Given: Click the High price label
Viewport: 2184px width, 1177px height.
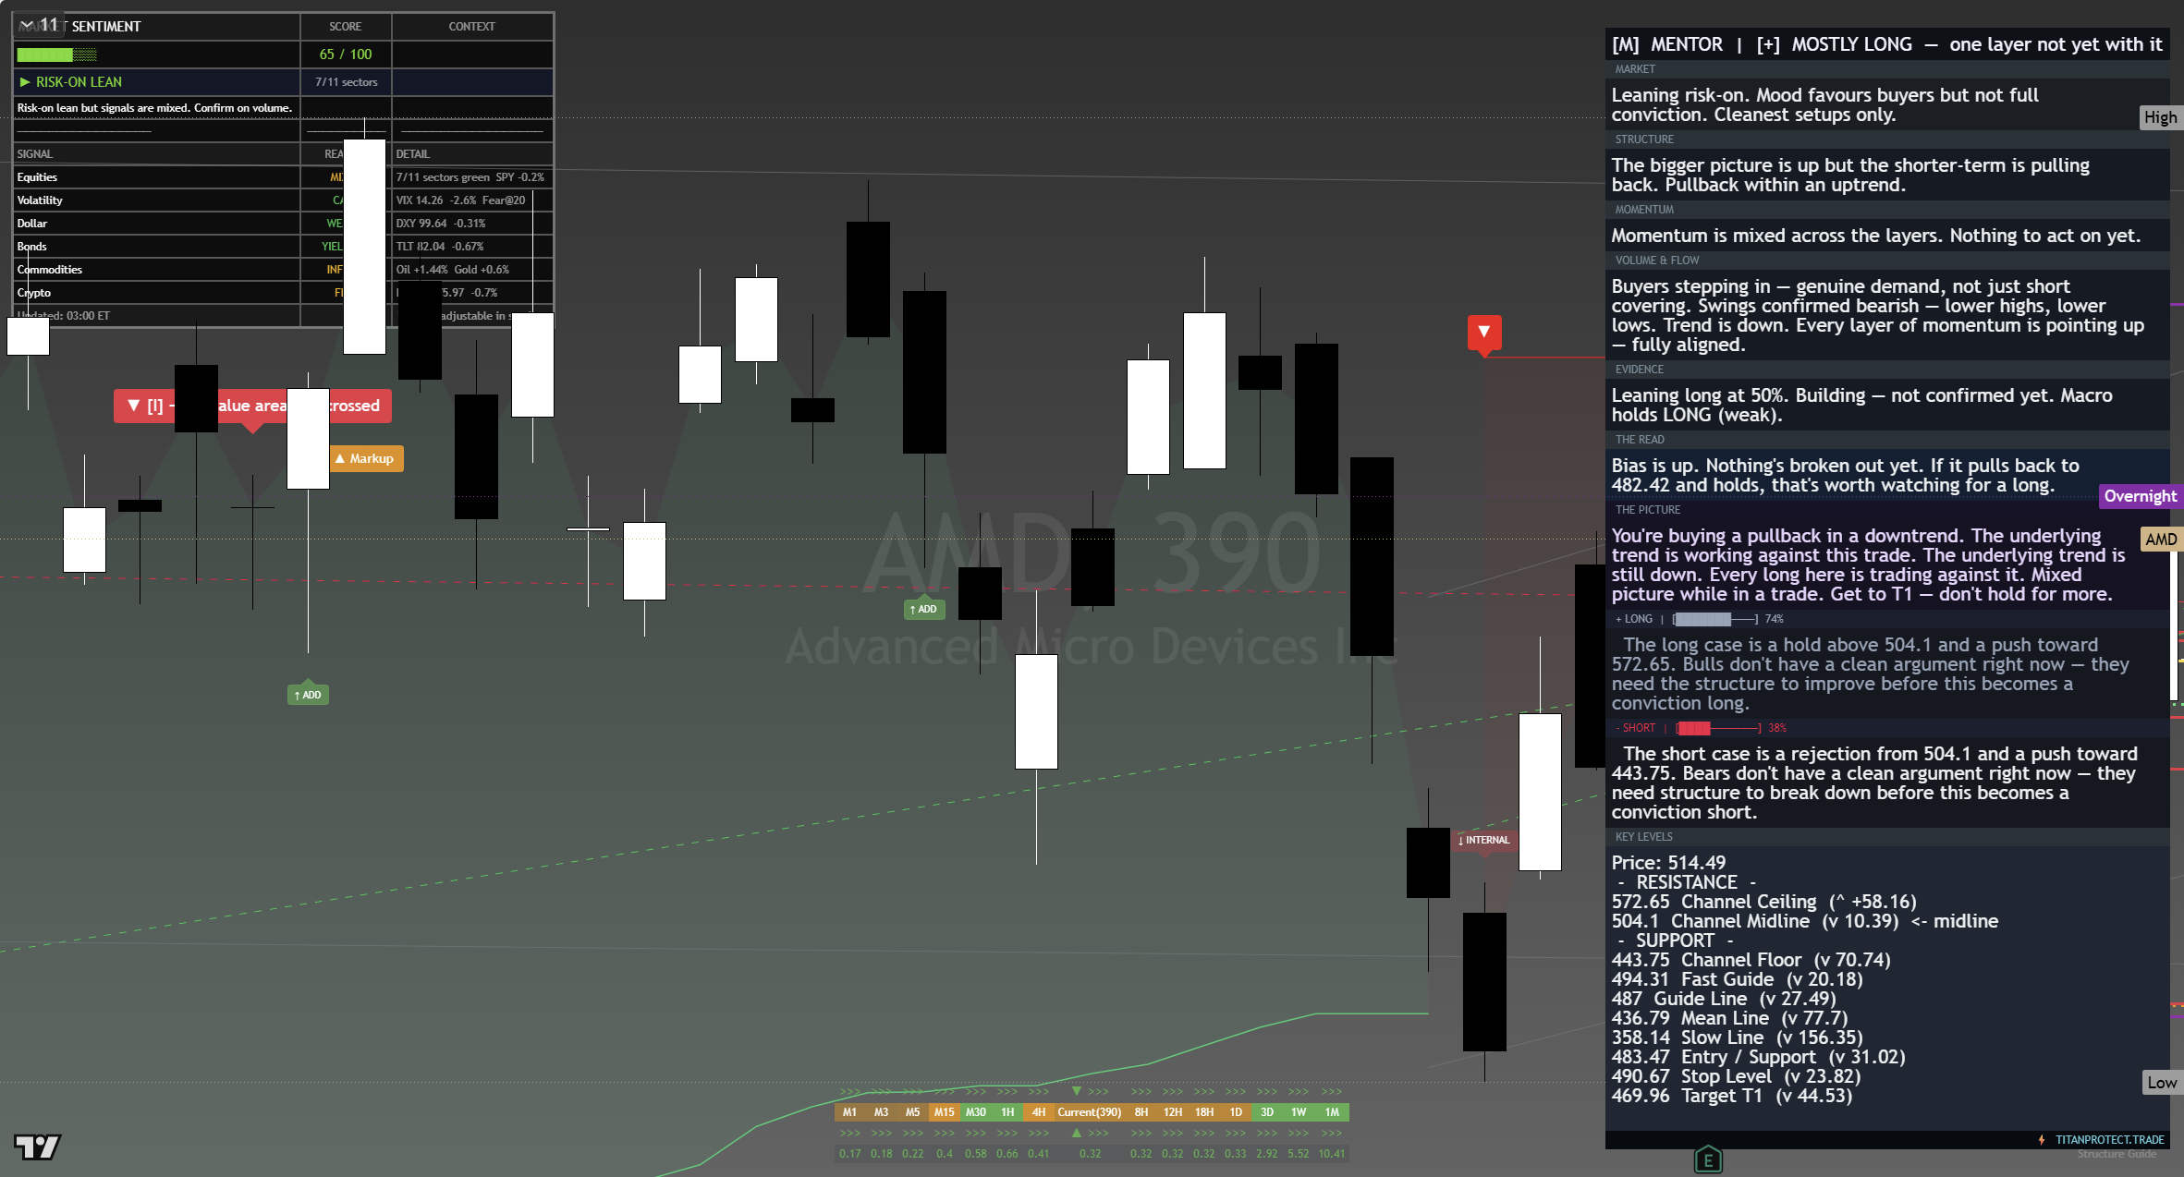Looking at the screenshot, I should click(x=2161, y=117).
